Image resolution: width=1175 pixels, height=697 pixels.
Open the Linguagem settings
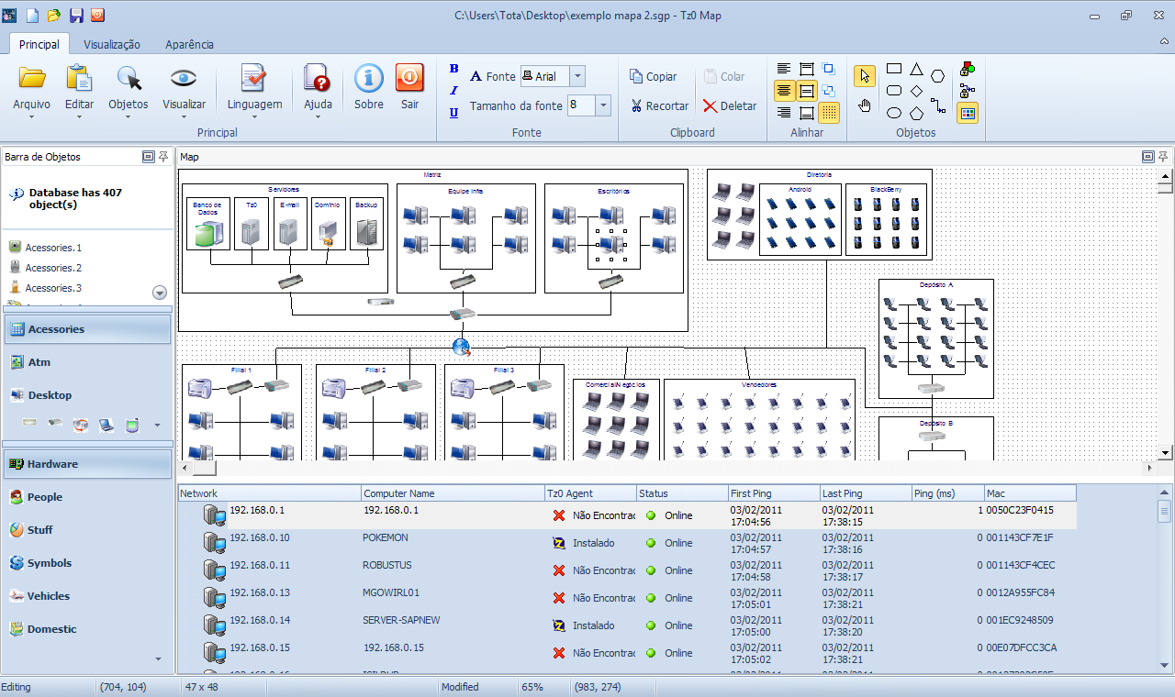tap(253, 87)
